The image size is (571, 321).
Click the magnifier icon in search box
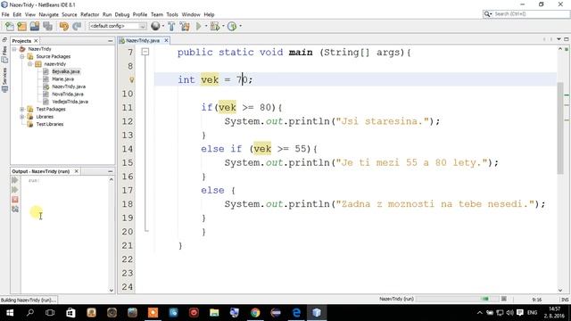click(x=487, y=14)
